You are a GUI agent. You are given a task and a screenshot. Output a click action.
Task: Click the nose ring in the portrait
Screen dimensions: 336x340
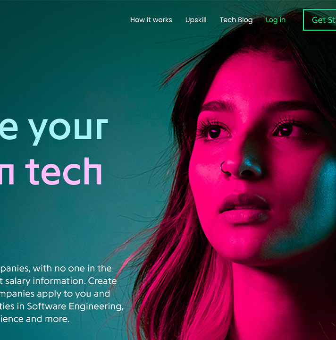[224, 168]
